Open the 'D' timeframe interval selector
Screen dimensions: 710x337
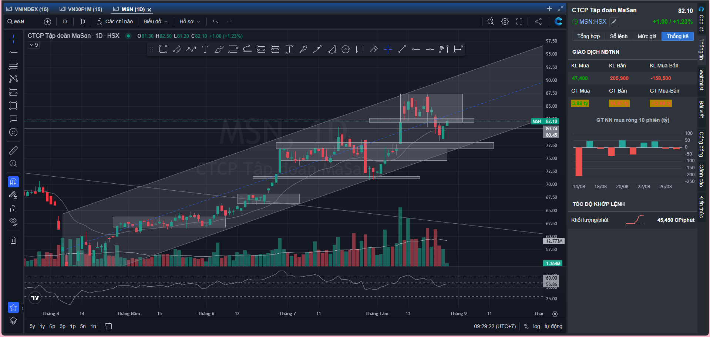(65, 21)
